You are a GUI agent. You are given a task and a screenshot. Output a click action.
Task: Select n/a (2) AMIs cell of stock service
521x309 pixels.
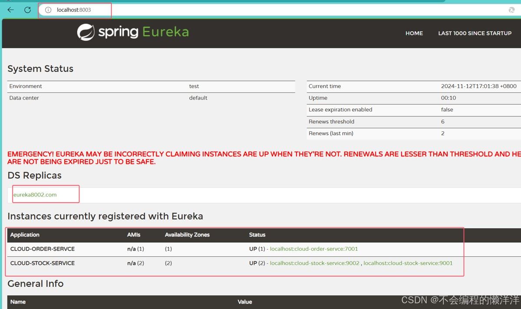[135, 263]
